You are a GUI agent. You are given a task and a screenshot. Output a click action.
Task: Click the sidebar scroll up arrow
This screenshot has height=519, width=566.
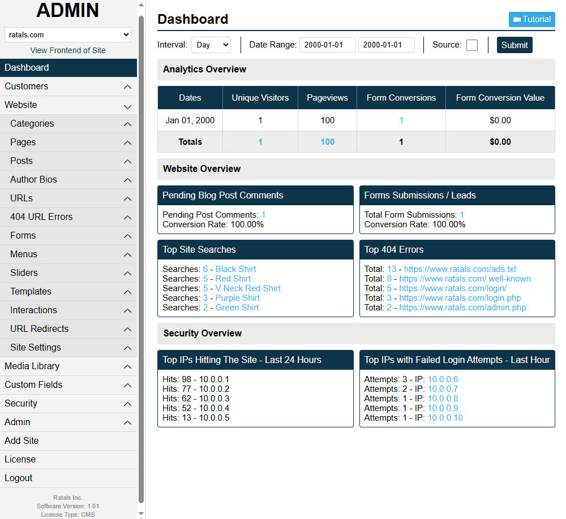click(x=141, y=5)
